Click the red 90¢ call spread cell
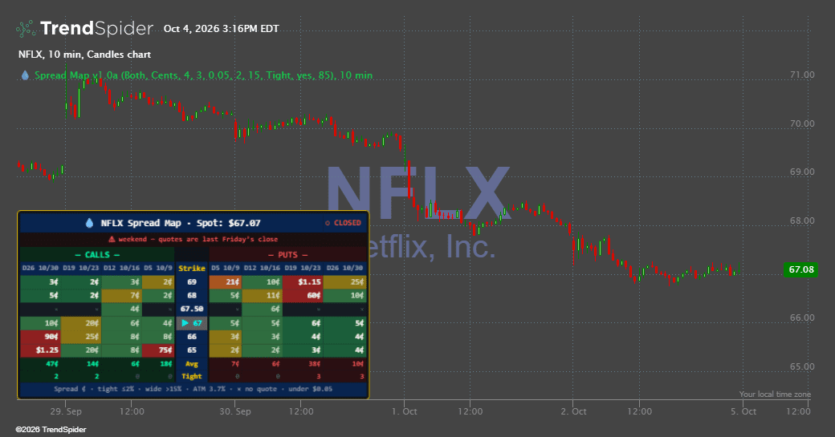The width and height of the screenshot is (835, 437). [40, 337]
